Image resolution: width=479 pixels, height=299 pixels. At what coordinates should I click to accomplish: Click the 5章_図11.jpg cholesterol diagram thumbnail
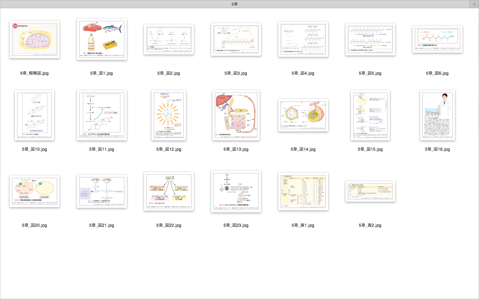(x=102, y=115)
